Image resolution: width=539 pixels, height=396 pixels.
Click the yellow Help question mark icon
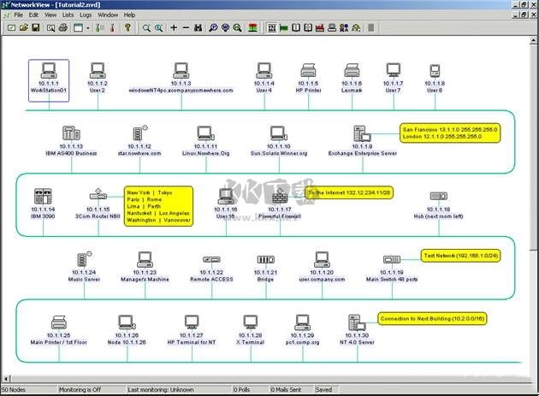pos(127,28)
